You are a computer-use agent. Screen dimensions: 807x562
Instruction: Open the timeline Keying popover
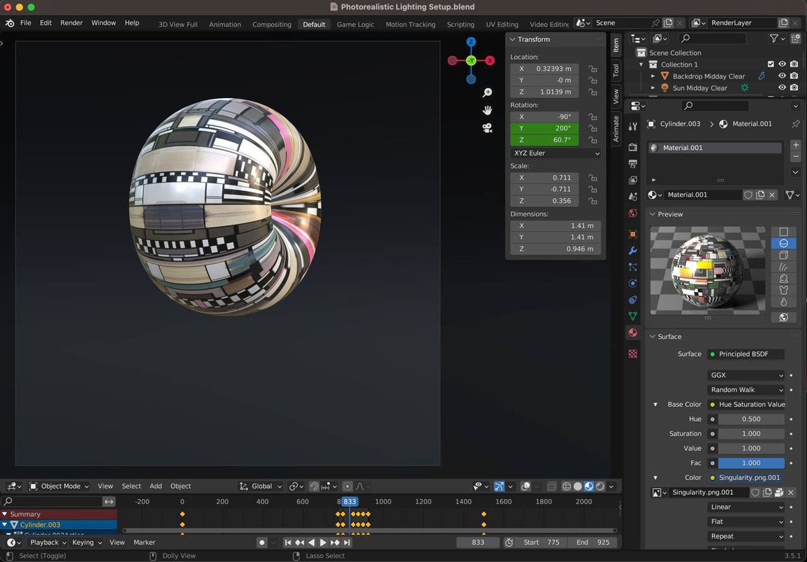point(86,543)
